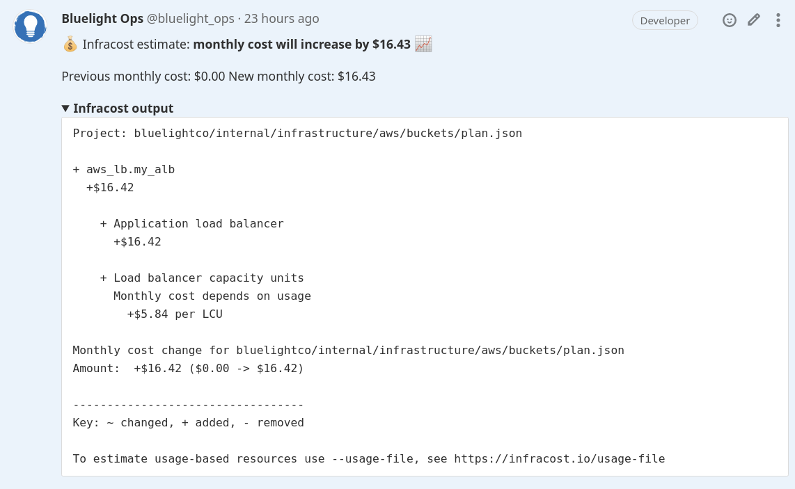Click the disclosure triangle beside Infracost output

coord(65,108)
